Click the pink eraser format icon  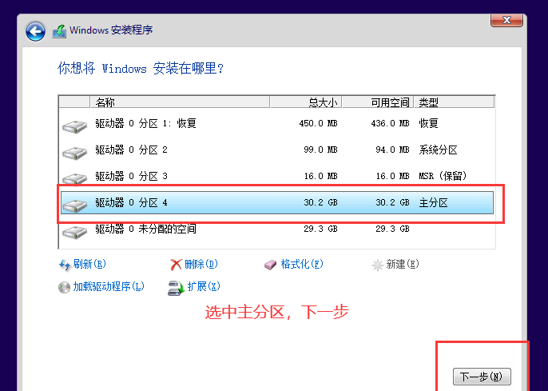271,265
